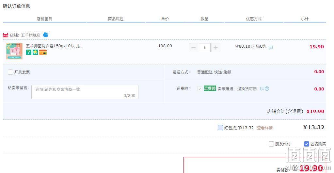Click the seller message text box
The image size is (334, 173).
[85, 92]
